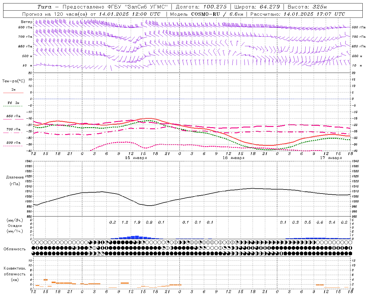Click "Прогноз на 120 часа(ов)" forecast text
367x294 pixels.
coord(55,14)
